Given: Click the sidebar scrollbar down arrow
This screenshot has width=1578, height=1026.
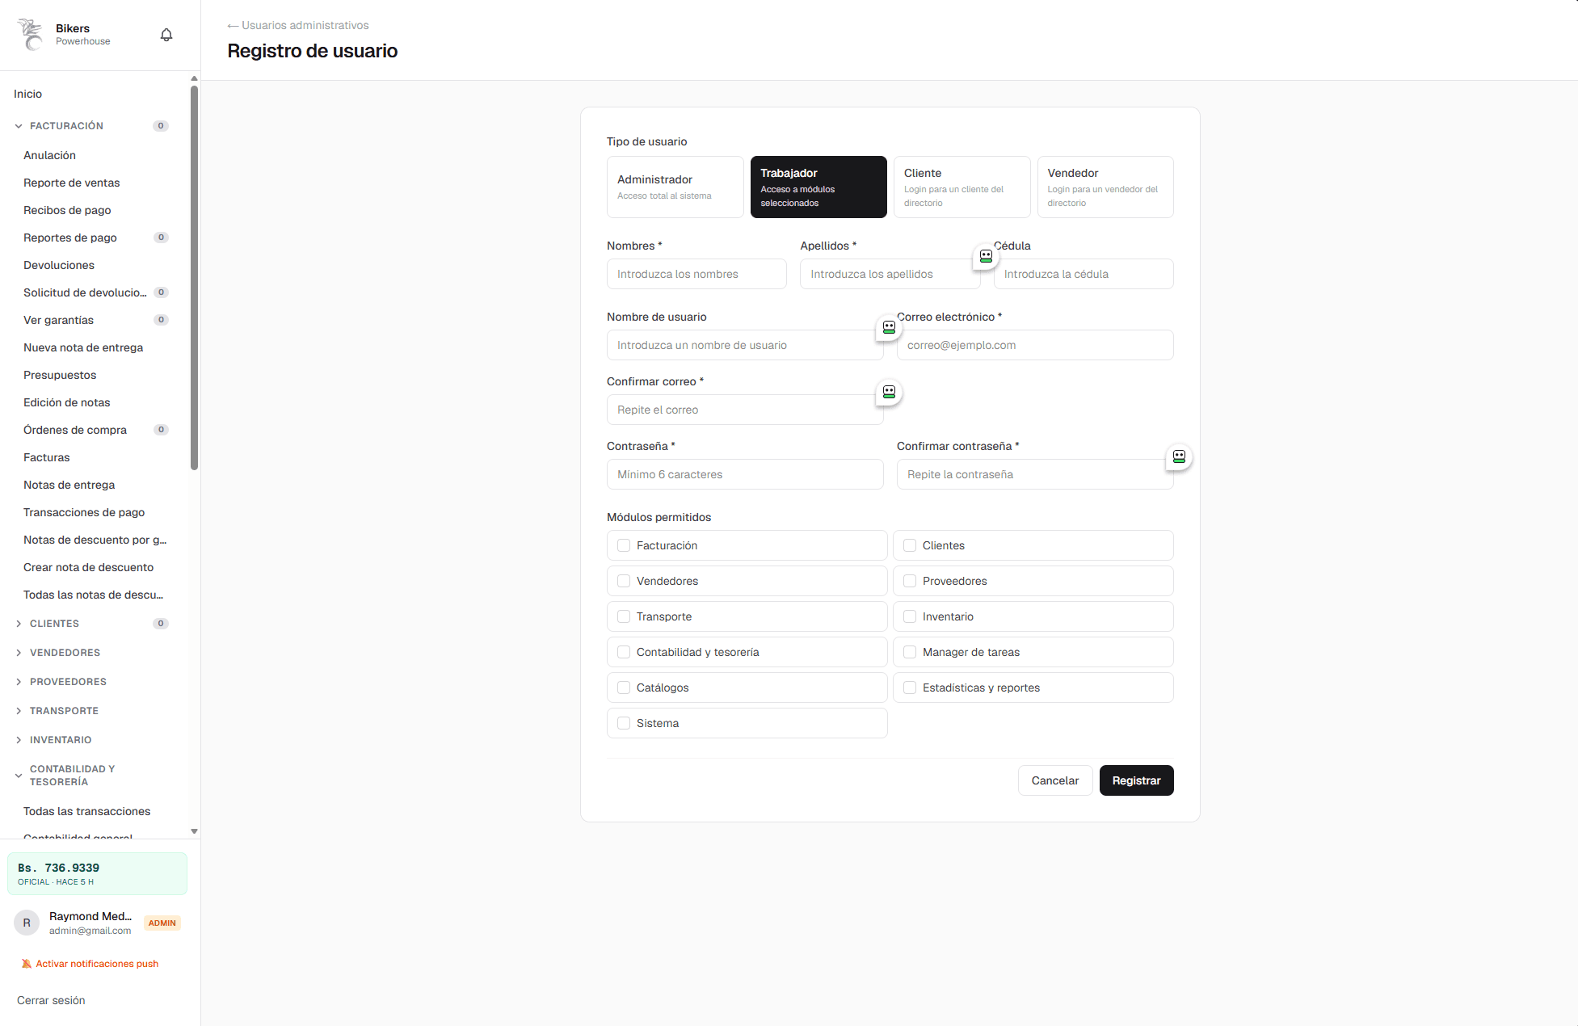Looking at the screenshot, I should tap(194, 830).
